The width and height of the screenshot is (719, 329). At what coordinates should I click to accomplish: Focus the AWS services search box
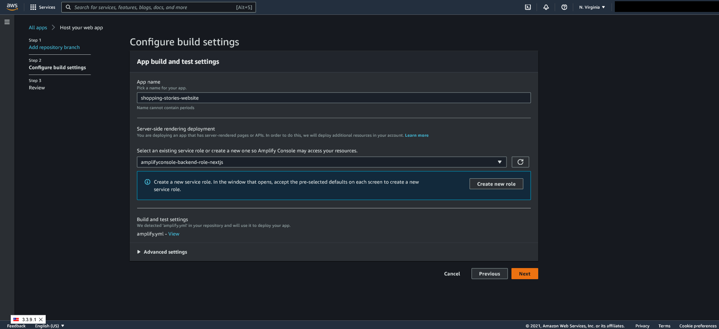[x=159, y=7]
